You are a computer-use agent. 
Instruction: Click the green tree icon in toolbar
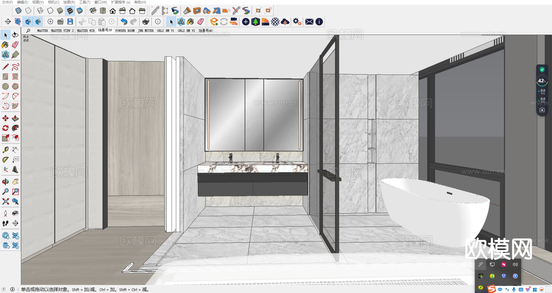pyautogui.click(x=255, y=21)
